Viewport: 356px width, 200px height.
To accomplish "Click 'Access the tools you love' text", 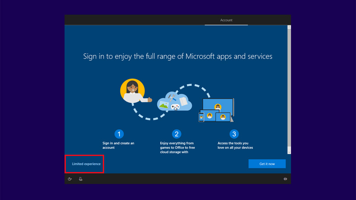I will tap(235, 145).
